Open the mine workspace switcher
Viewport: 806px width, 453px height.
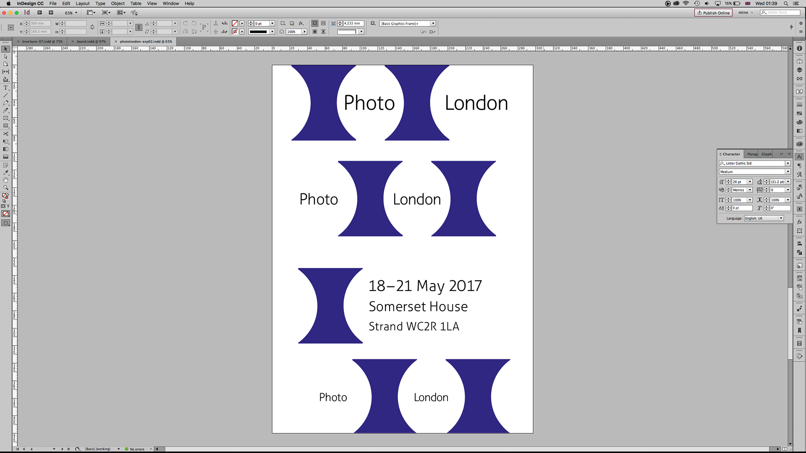coord(746,13)
